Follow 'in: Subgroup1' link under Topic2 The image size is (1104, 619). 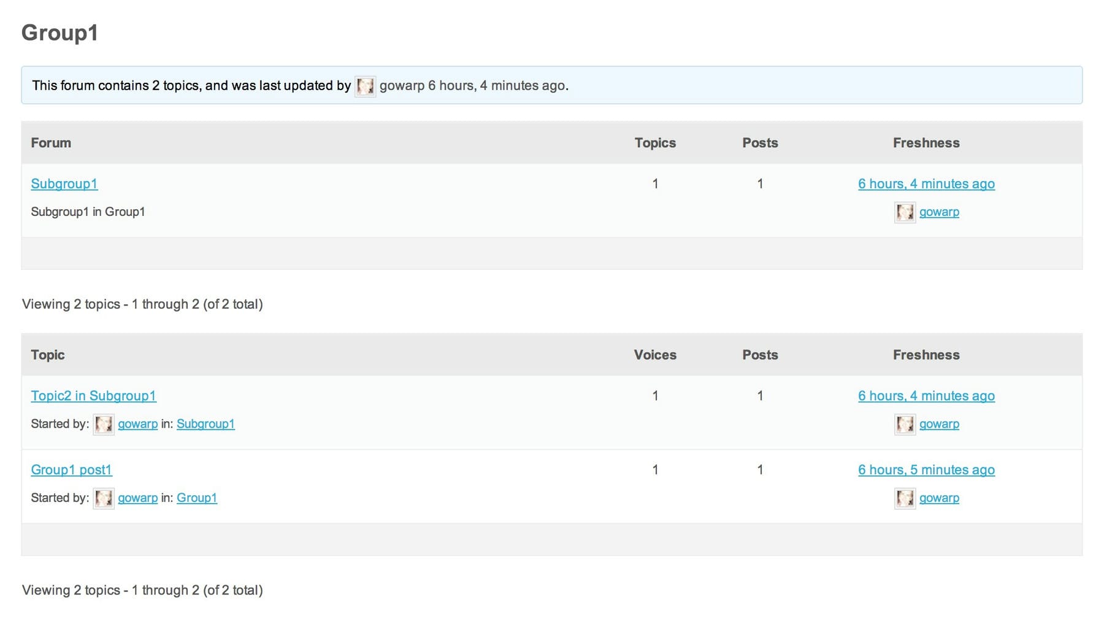pyautogui.click(x=205, y=425)
